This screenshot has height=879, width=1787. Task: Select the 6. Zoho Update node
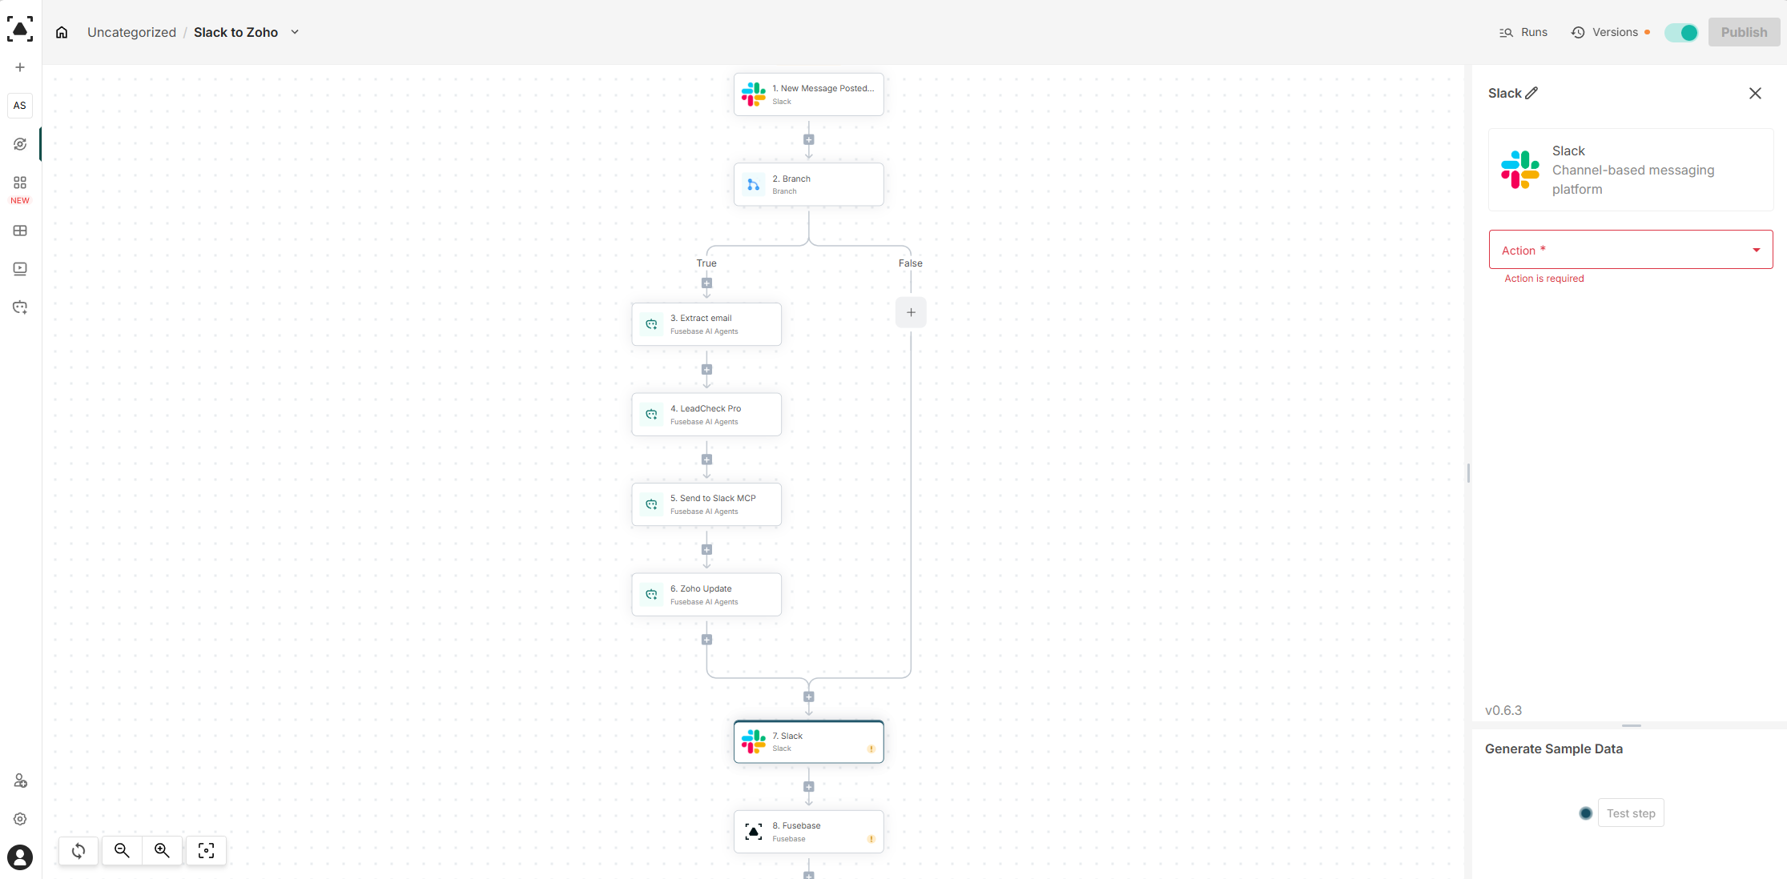point(706,594)
